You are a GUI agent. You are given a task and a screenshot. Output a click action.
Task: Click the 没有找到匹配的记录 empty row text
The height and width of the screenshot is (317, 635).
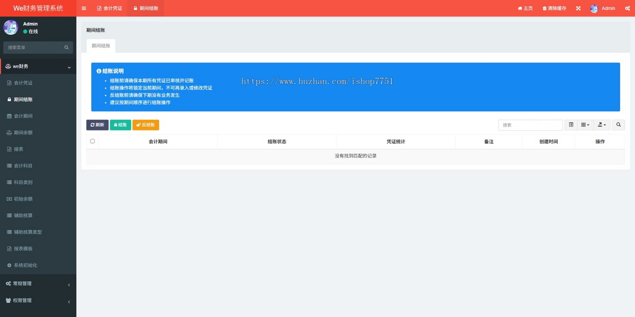tap(356, 156)
